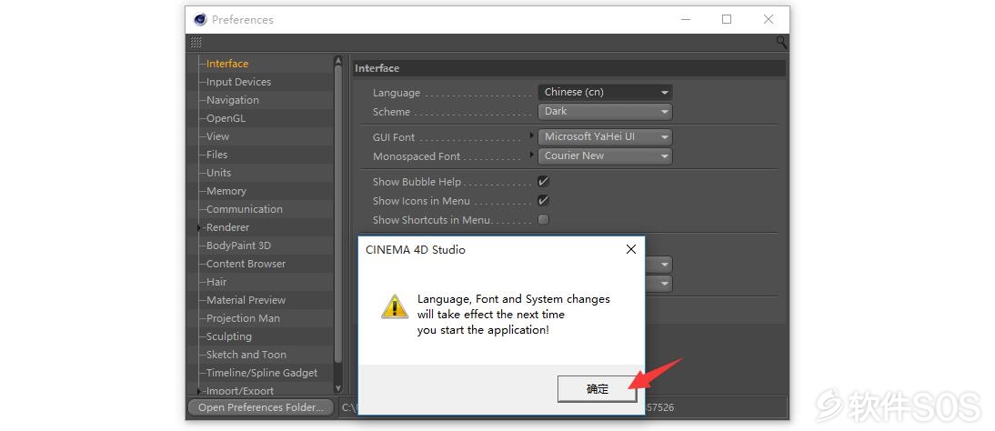Close the Preferences window
995x431 pixels.
[x=769, y=19]
